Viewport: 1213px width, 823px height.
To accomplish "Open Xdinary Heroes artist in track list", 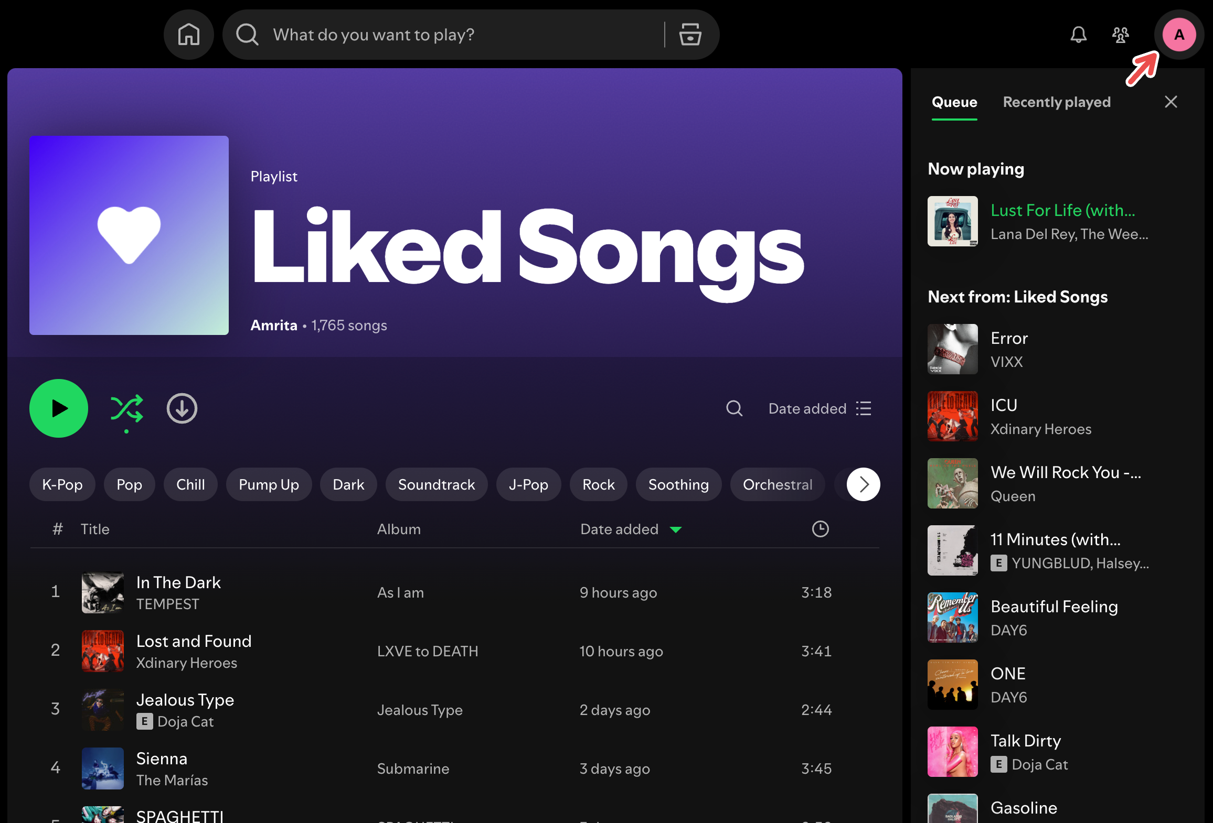I will pyautogui.click(x=187, y=663).
